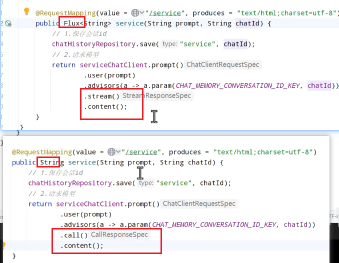This screenshot has height=263, width=339.
Task: Click ChatClientRequestSpec hint in the Flux method
Action: coord(222,64)
